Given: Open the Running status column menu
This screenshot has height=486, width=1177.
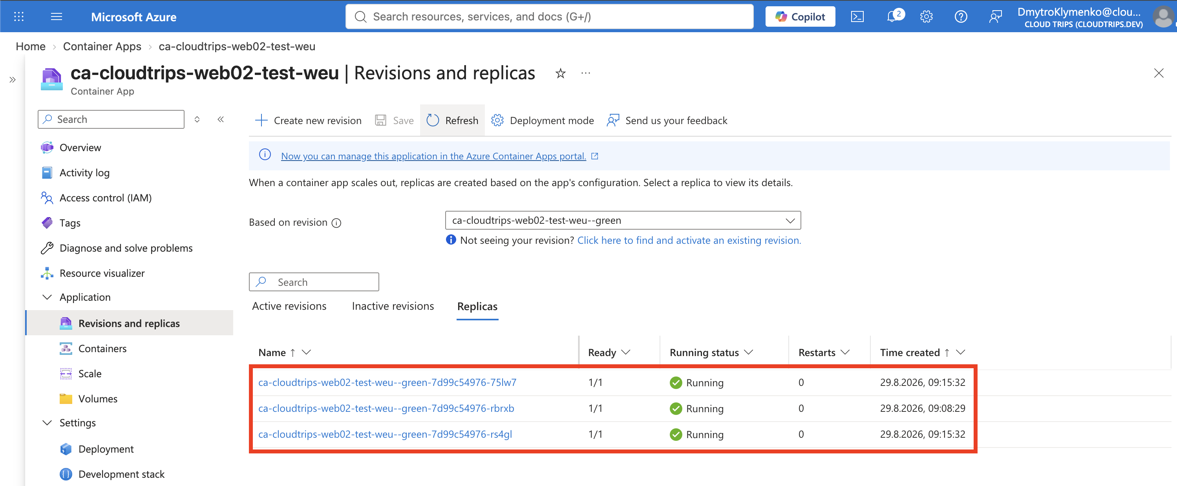Looking at the screenshot, I should coord(748,353).
